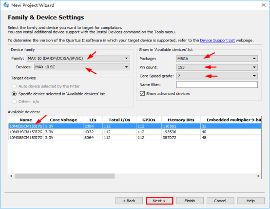Toggle the Show advanced devices checkbox
This screenshot has width=270, height=209.
142,94
